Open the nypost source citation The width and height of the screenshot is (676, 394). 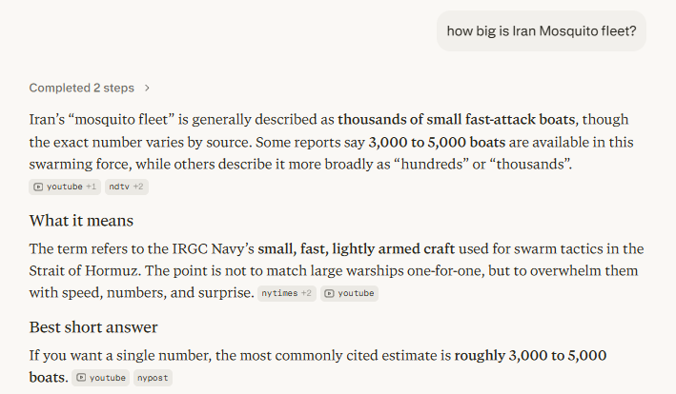pos(152,378)
